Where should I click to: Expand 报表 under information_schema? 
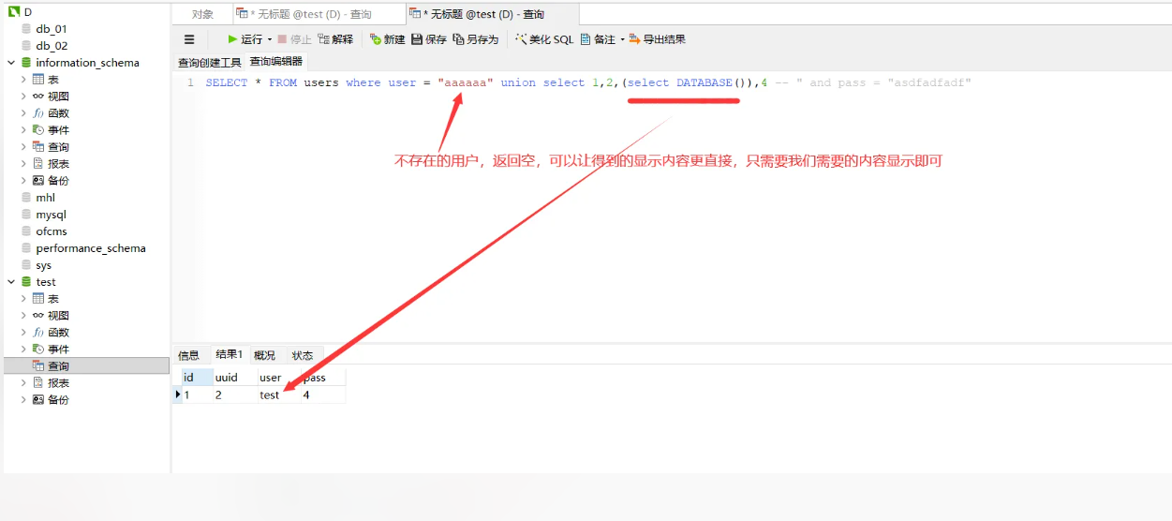pos(23,164)
